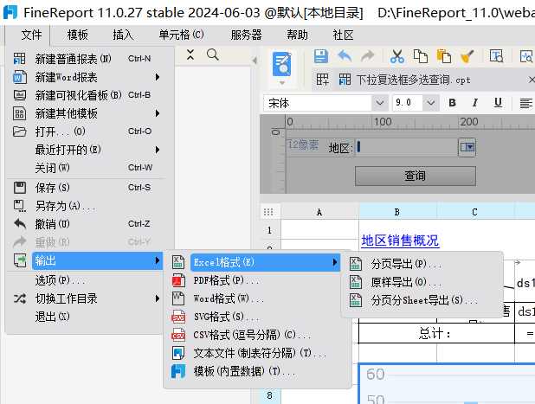Choose 打开 from the File menu
The width and height of the screenshot is (535, 404).
(x=87, y=131)
